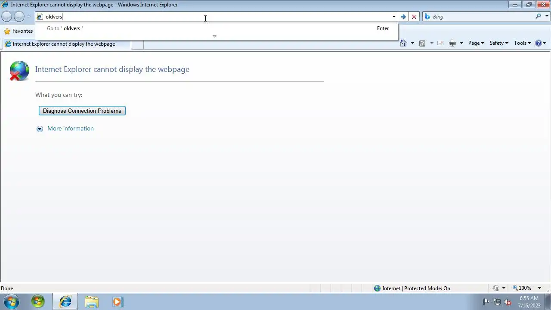Screen dimensions: 551x310
Task: Click the status bar privacy lock icon
Action: (x=495, y=288)
